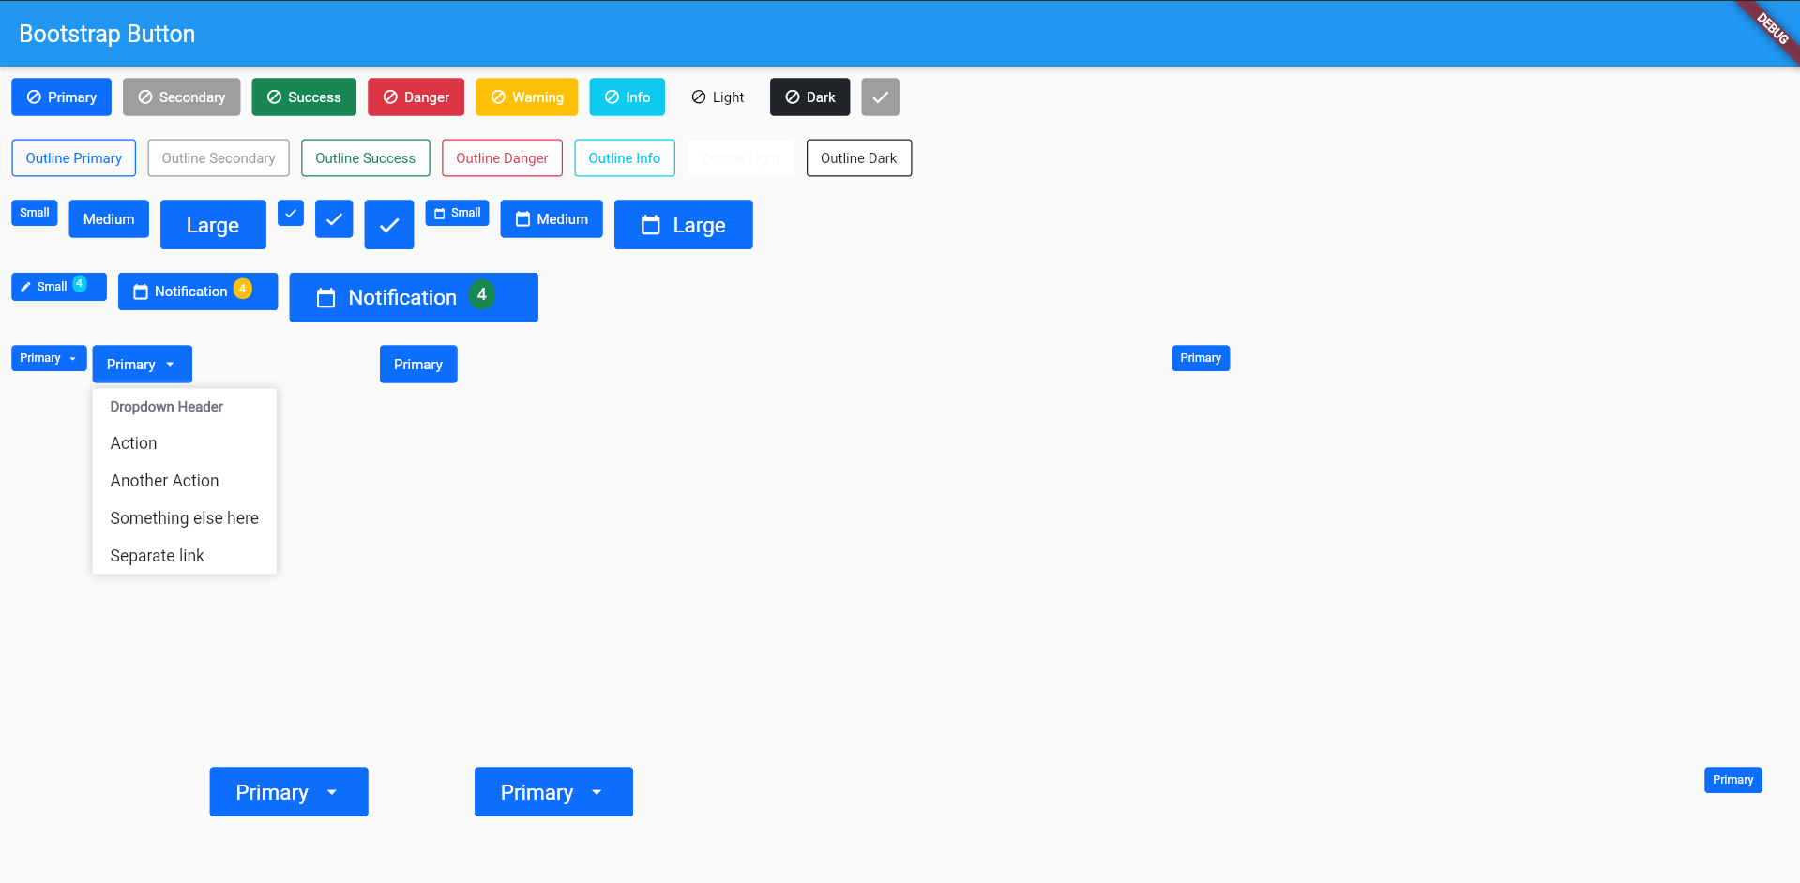Viewport: 1800px width, 883px height.
Task: Click the Small text-only button
Action: tap(35, 213)
